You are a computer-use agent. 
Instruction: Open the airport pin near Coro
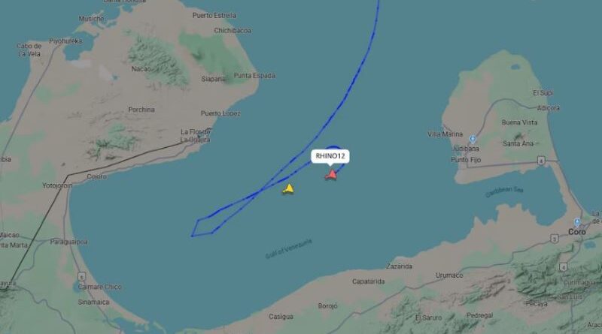pyautogui.click(x=576, y=222)
